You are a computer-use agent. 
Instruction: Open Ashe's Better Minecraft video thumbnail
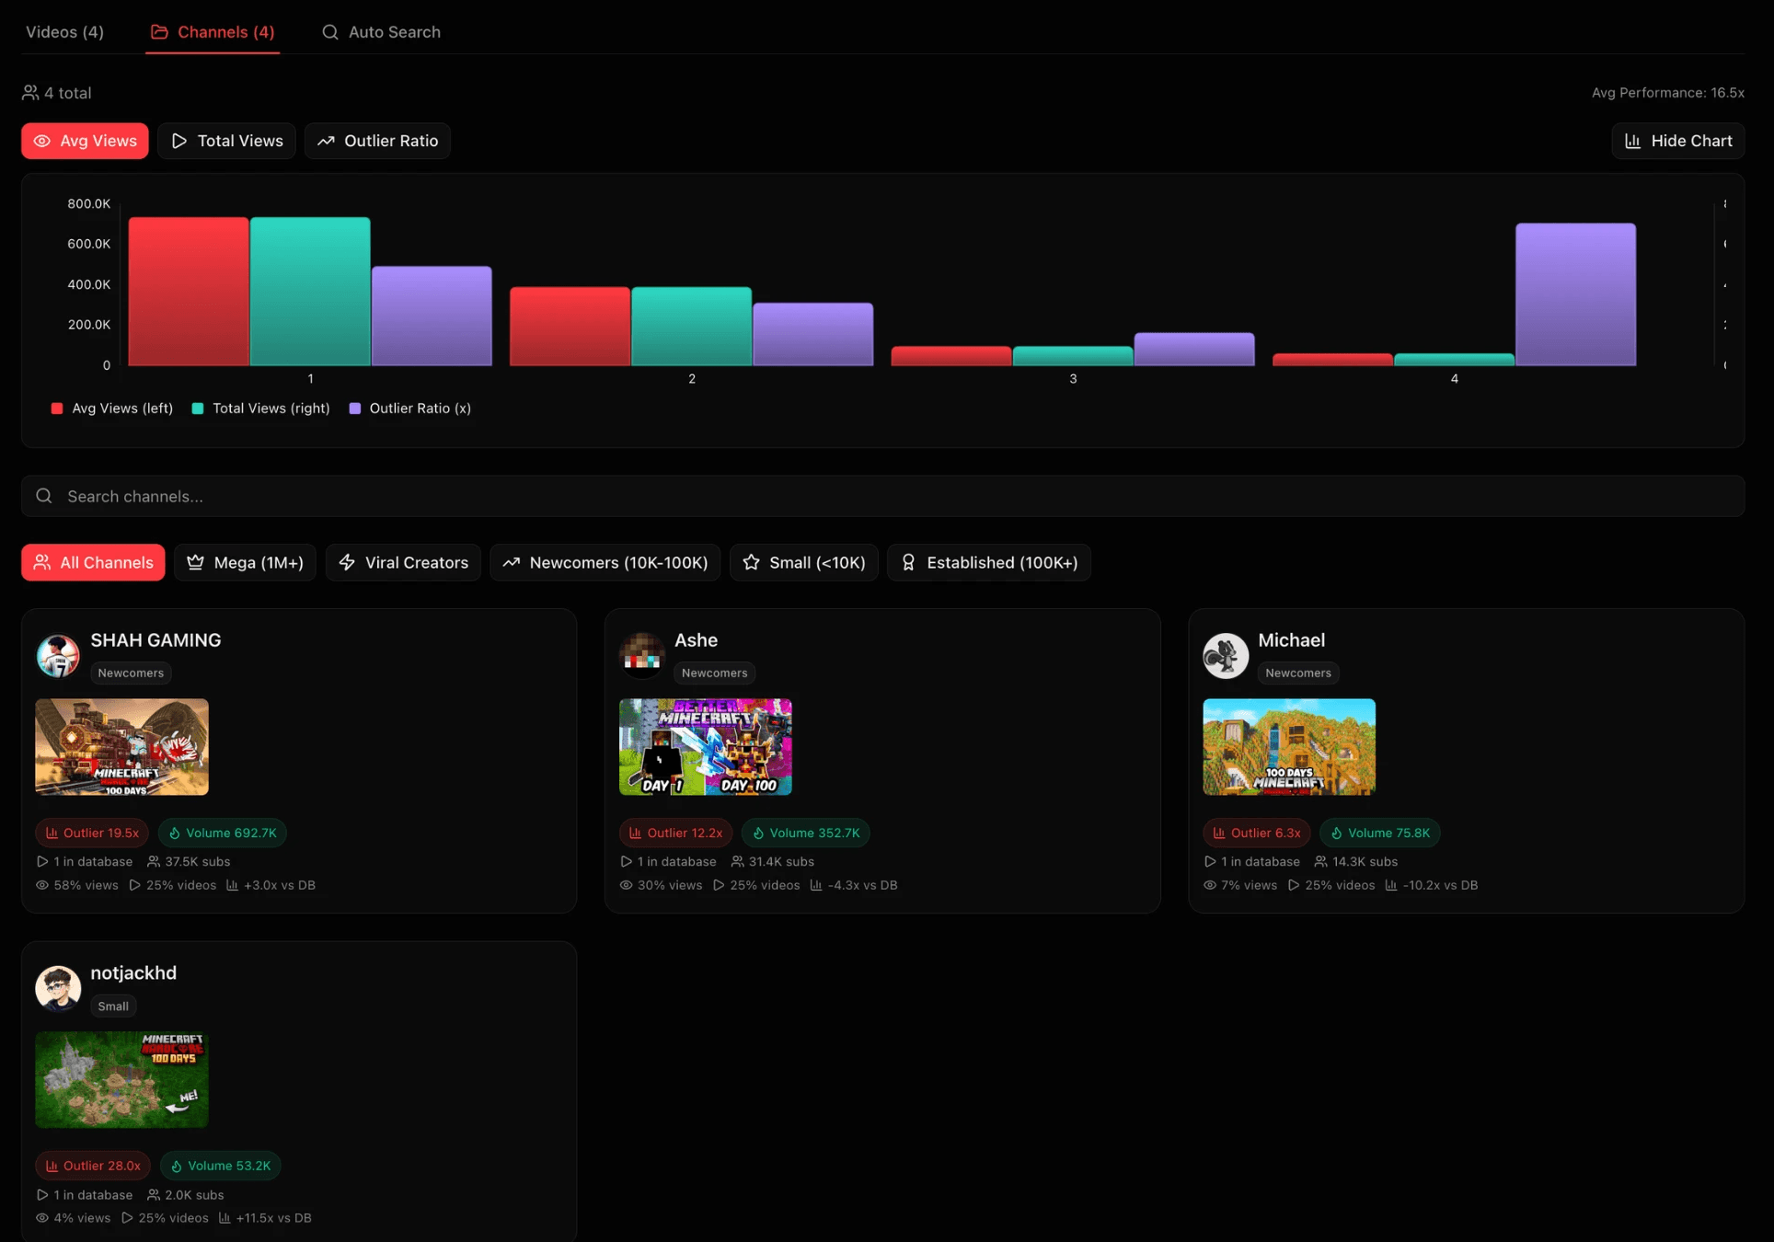pyautogui.click(x=705, y=746)
